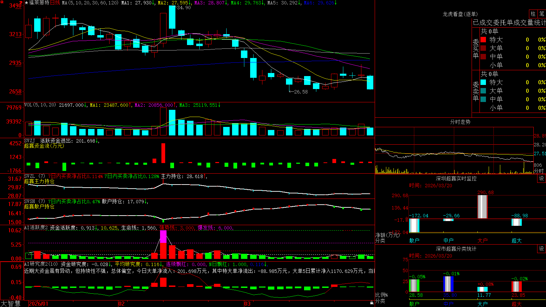Click the 主力持仓: 28.618 value

tap(184, 176)
